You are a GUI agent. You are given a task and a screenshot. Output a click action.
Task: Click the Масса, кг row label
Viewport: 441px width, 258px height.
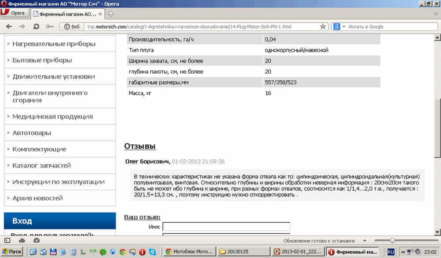click(140, 93)
